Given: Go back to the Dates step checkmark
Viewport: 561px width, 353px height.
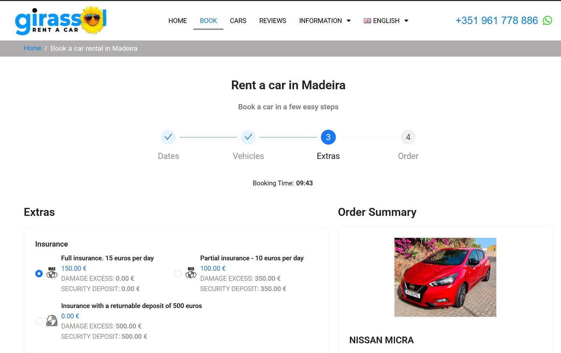Looking at the screenshot, I should point(168,137).
